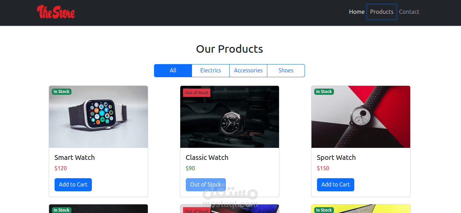Click The Store logo
Image resolution: width=461 pixels, height=213 pixels.
pos(56,12)
